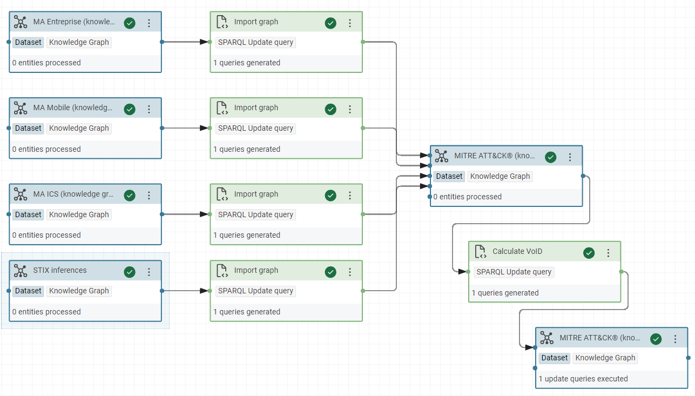Click SPARQL Update query tag in Calculate VoID
Screen dimensions: 695x396
[x=514, y=272]
